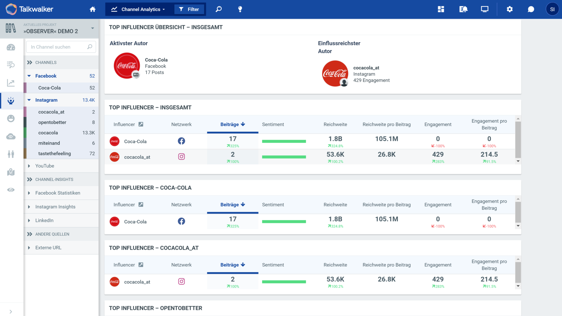The width and height of the screenshot is (562, 316).
Task: Click the Filter button
Action: click(x=189, y=9)
